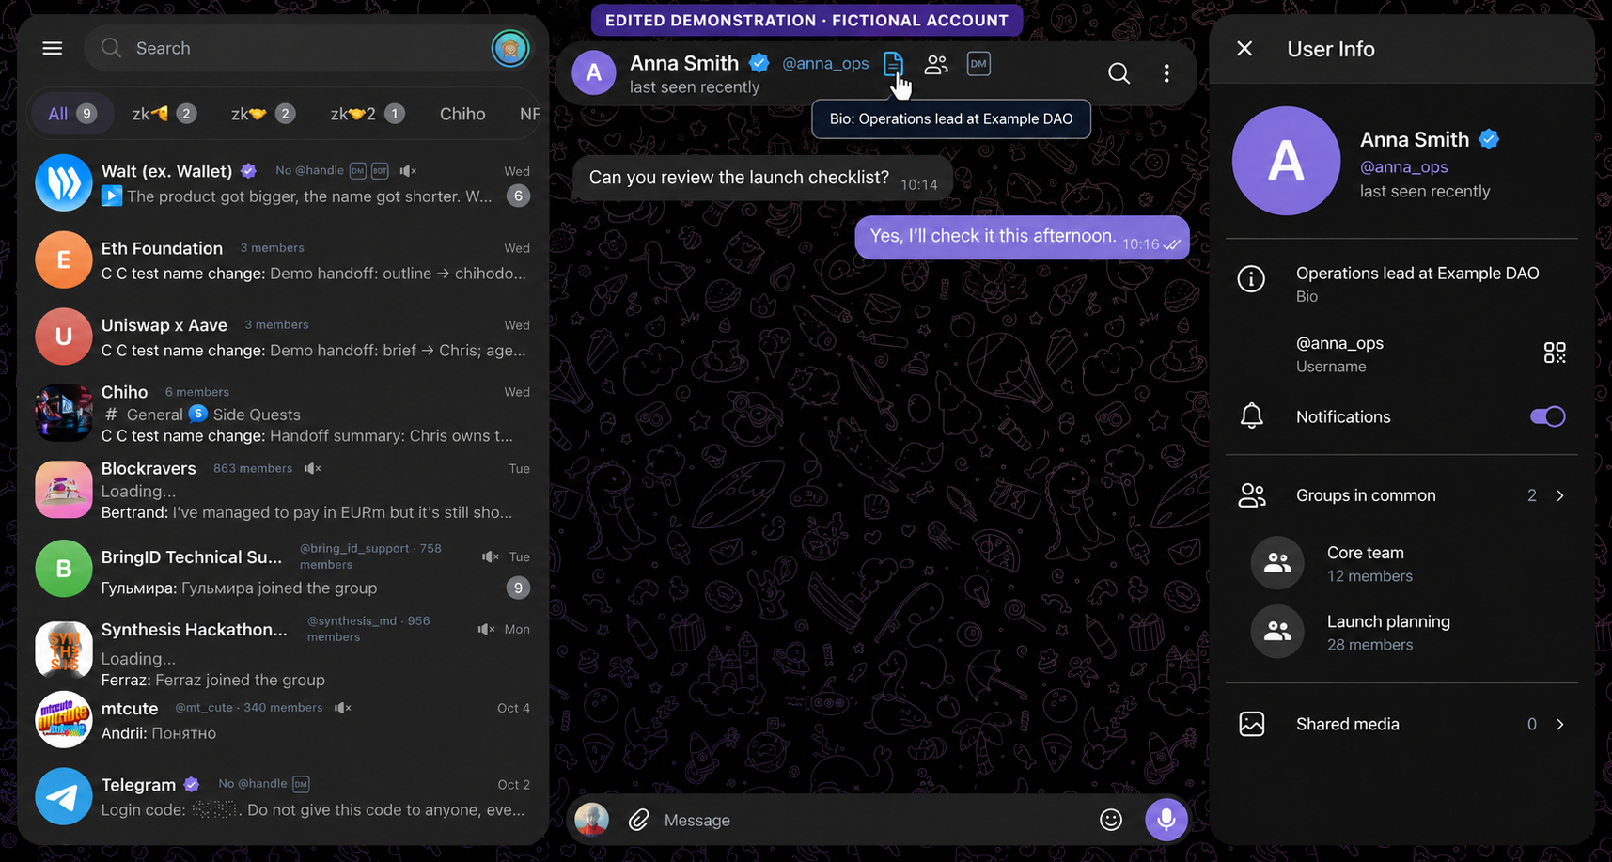Click Anna Smith's large profile avatar

(x=1286, y=161)
